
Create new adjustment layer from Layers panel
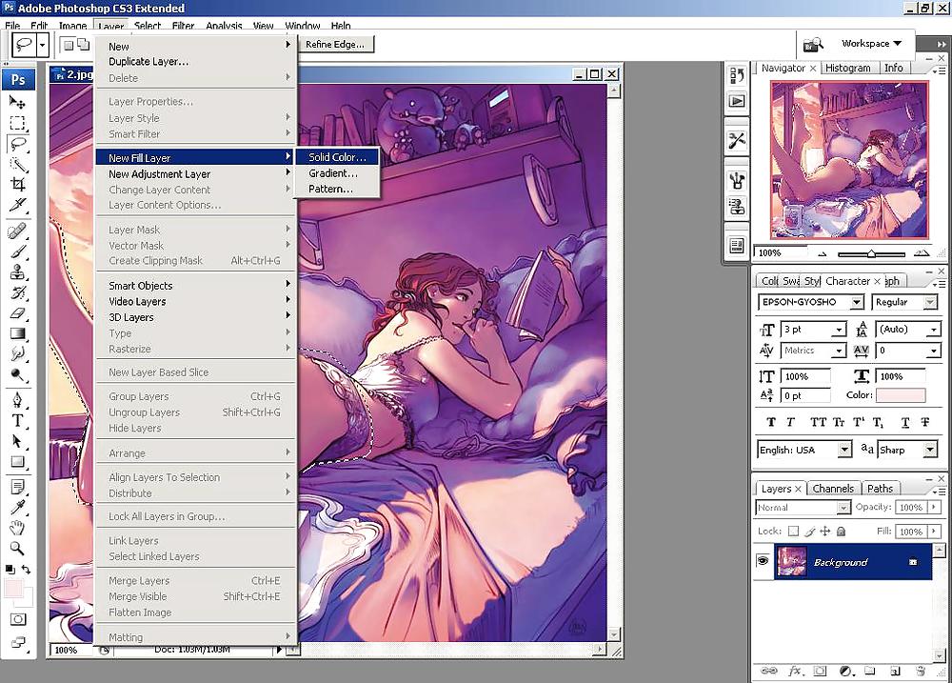point(845,671)
